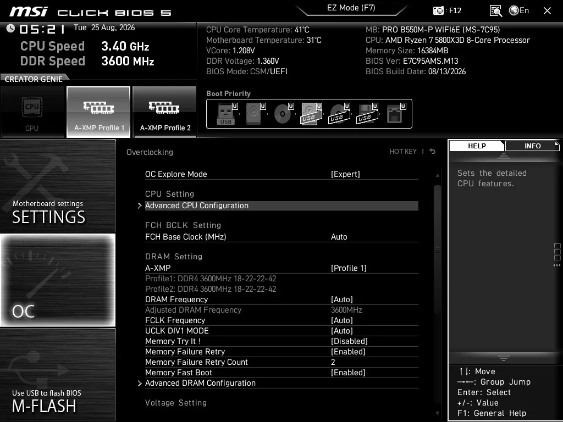Screen dimensions: 563x422
Task: Open the BIOS search magnifier icon
Action: 495,11
